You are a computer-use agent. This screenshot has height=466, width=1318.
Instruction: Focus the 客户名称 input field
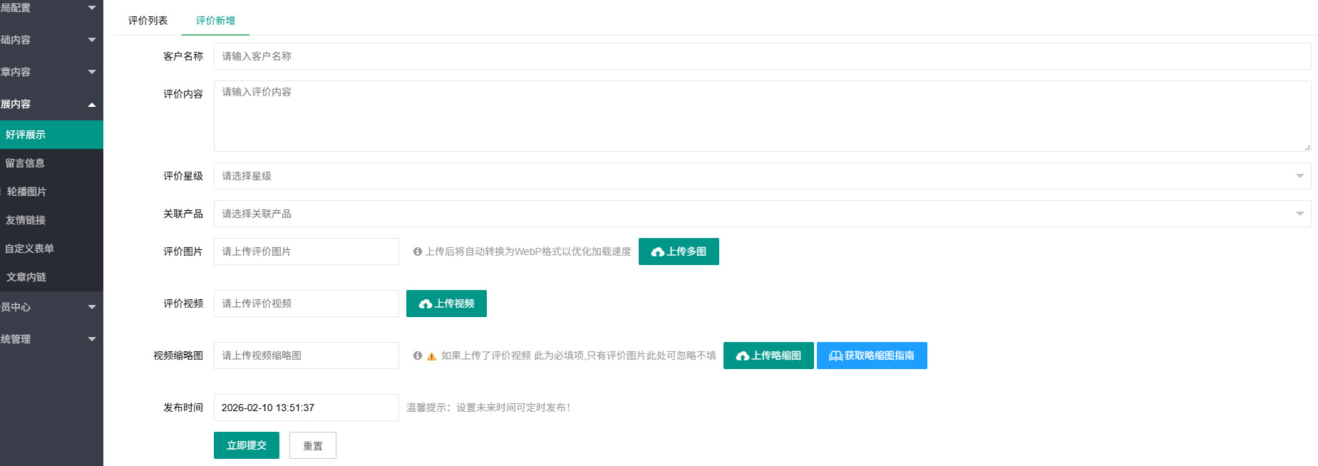(x=762, y=56)
